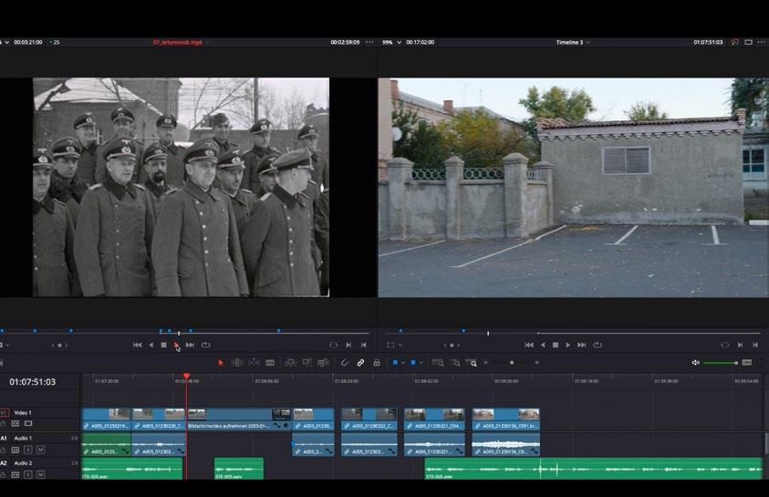The height and width of the screenshot is (497, 769).
Task: Open source clip 07_Artemovsk.mp4 name dropdown
Action: 178,42
